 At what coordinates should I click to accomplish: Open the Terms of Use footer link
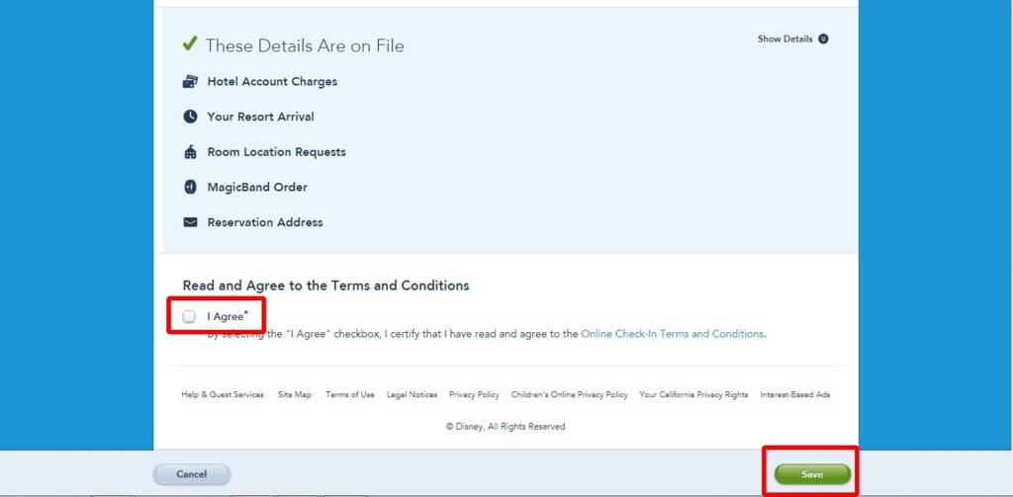(349, 394)
